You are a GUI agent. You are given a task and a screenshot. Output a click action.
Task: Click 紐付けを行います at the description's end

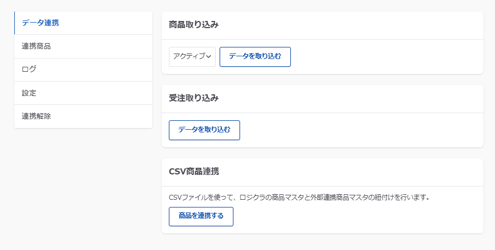[399, 197]
